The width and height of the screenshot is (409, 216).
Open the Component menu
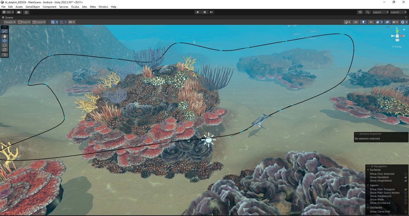coord(50,7)
